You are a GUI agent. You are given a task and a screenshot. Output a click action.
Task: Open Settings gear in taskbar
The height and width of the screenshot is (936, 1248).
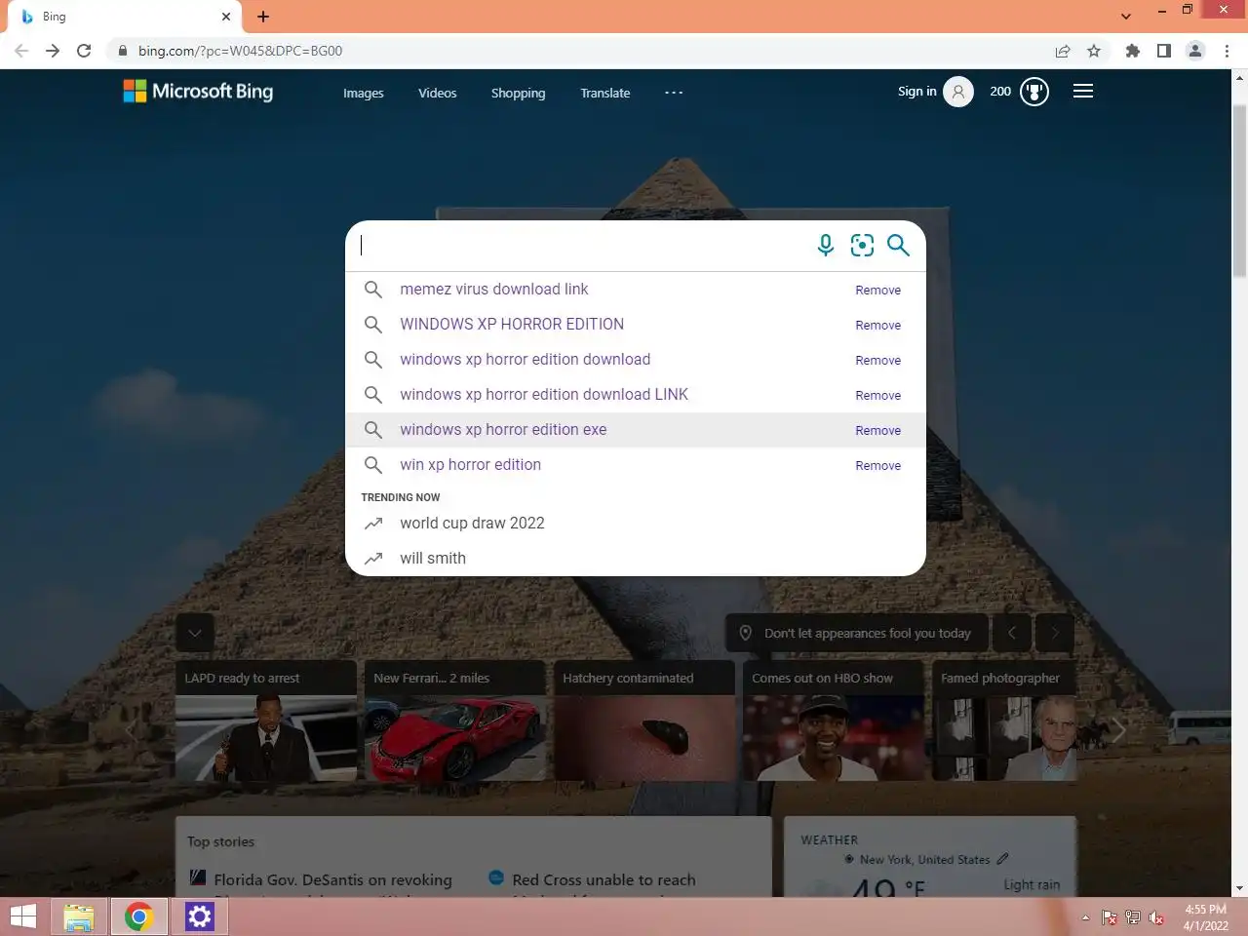click(199, 916)
